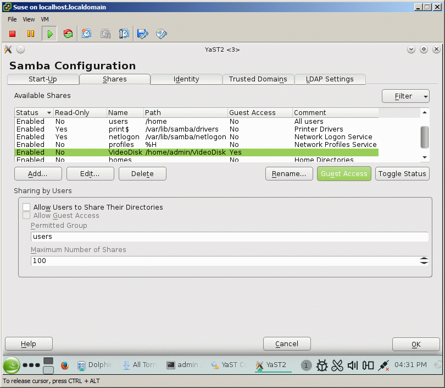The height and width of the screenshot is (388, 445).
Task: Click the Help button
Action: click(29, 344)
